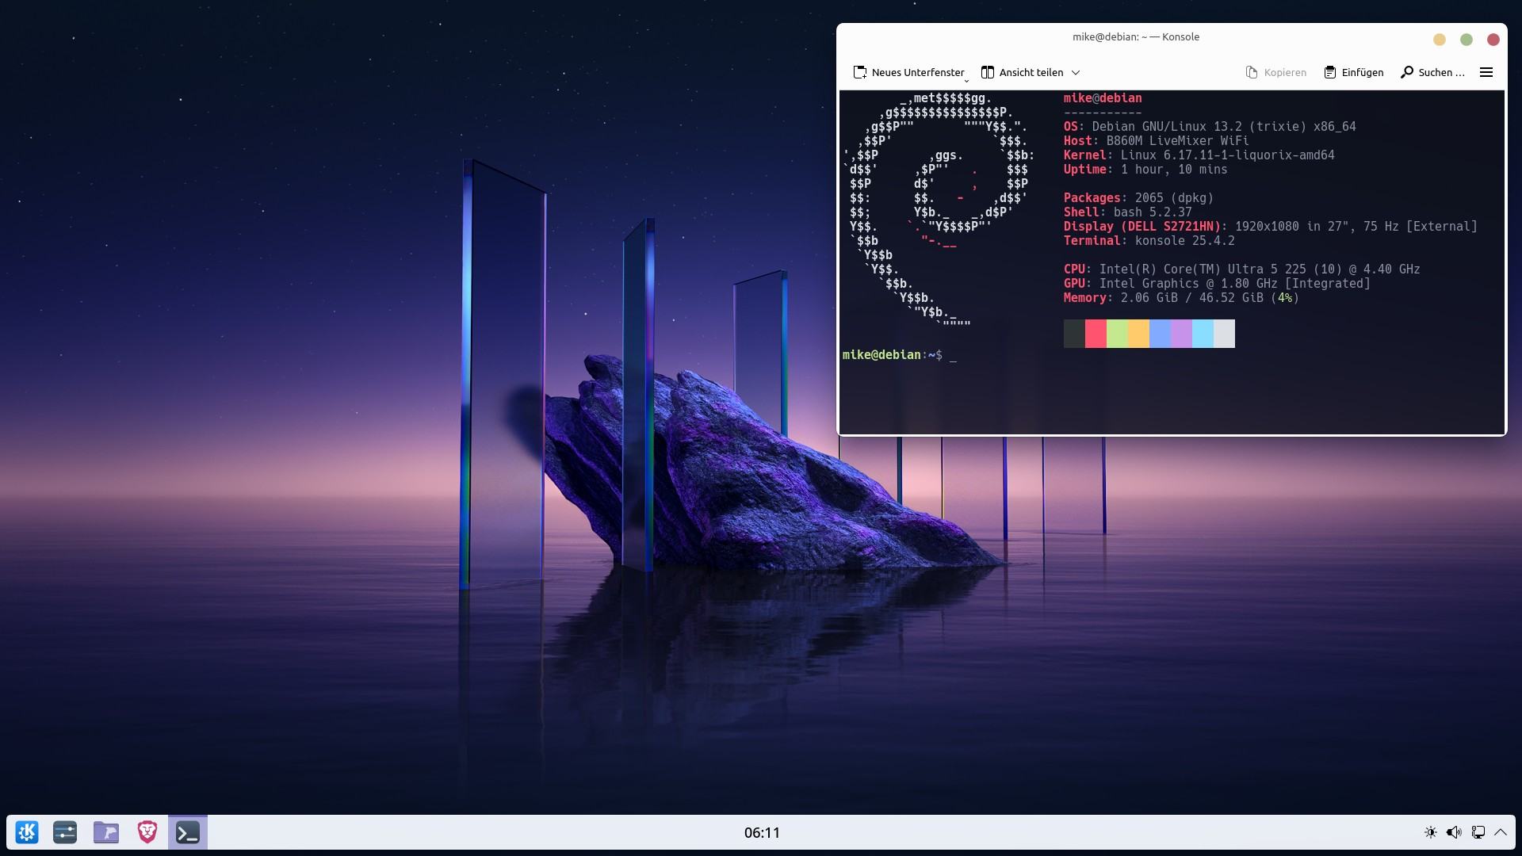Open the Dolphin file manager icon
This screenshot has height=856, width=1522.
pos(106,832)
